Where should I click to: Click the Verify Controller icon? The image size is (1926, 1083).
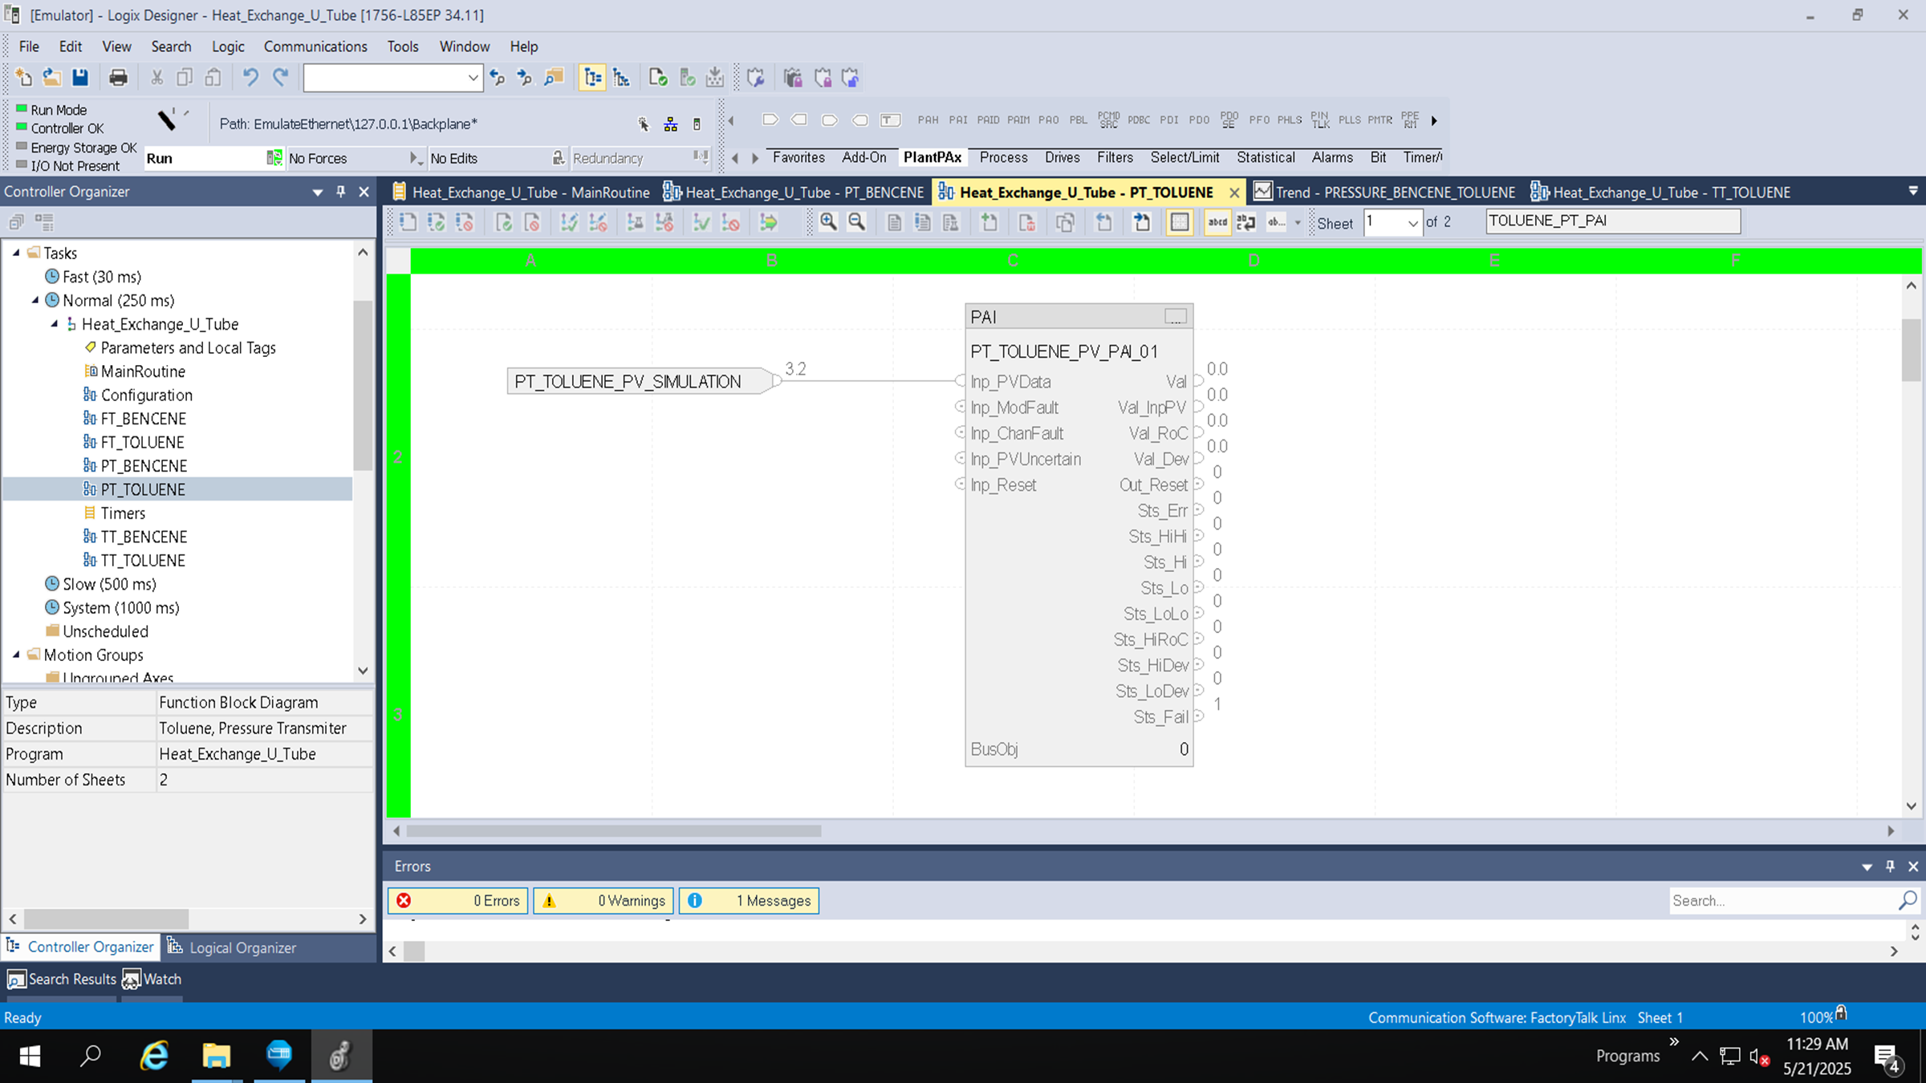[658, 77]
